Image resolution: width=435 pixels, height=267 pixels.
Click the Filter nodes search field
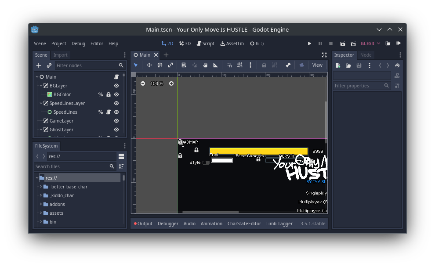[90, 65]
